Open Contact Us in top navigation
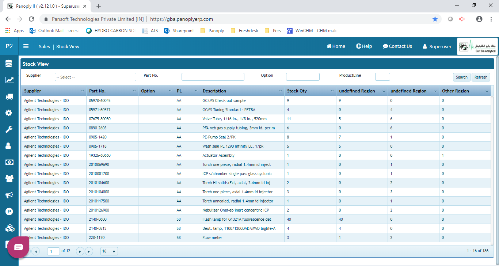The image size is (499, 266). (x=397, y=46)
